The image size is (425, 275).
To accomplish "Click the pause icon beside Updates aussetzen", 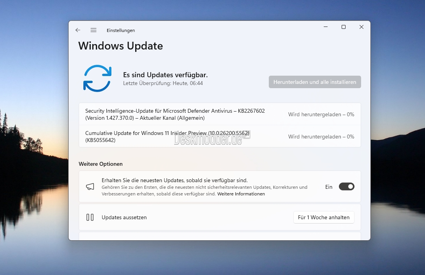I will pos(90,217).
